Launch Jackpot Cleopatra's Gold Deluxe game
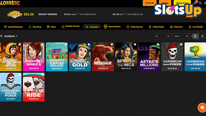 click(x=11, y=57)
